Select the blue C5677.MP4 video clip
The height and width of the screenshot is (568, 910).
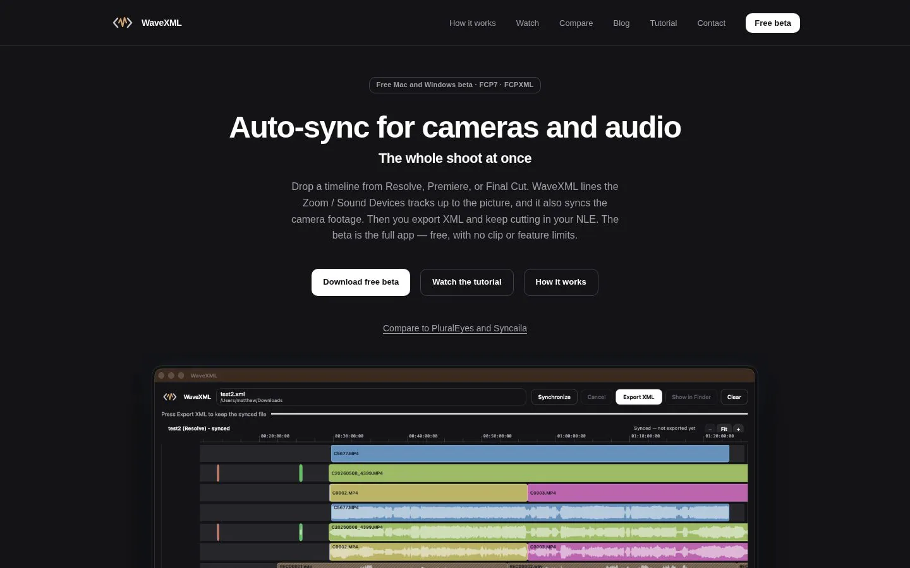click(x=530, y=454)
